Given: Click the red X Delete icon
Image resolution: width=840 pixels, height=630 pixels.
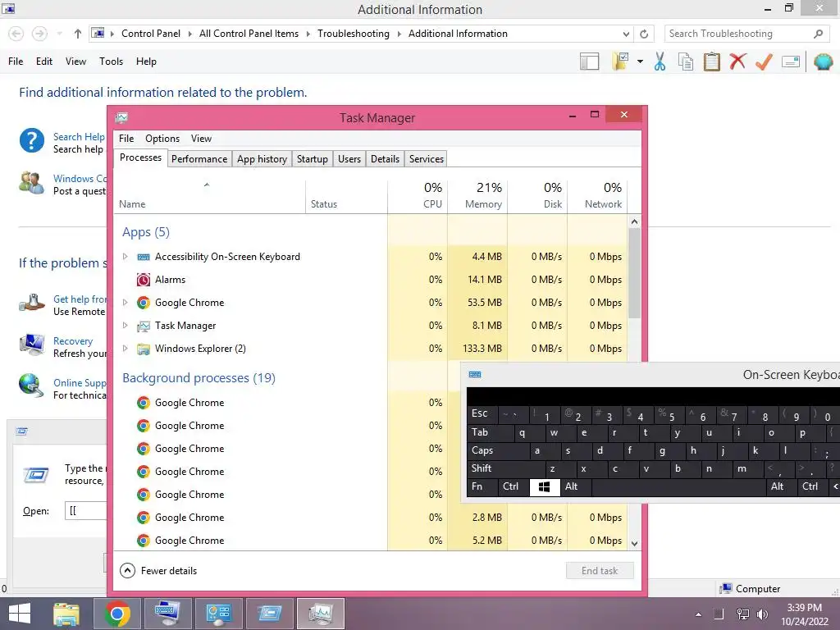Looking at the screenshot, I should click(x=737, y=61).
